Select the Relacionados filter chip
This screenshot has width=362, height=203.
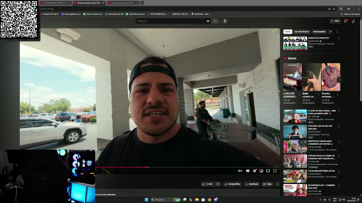click(x=319, y=32)
